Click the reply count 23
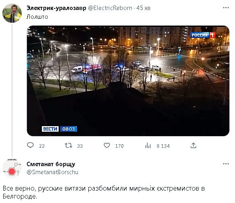The height and width of the screenshot is (203, 235). pyautogui.click(x=42, y=146)
